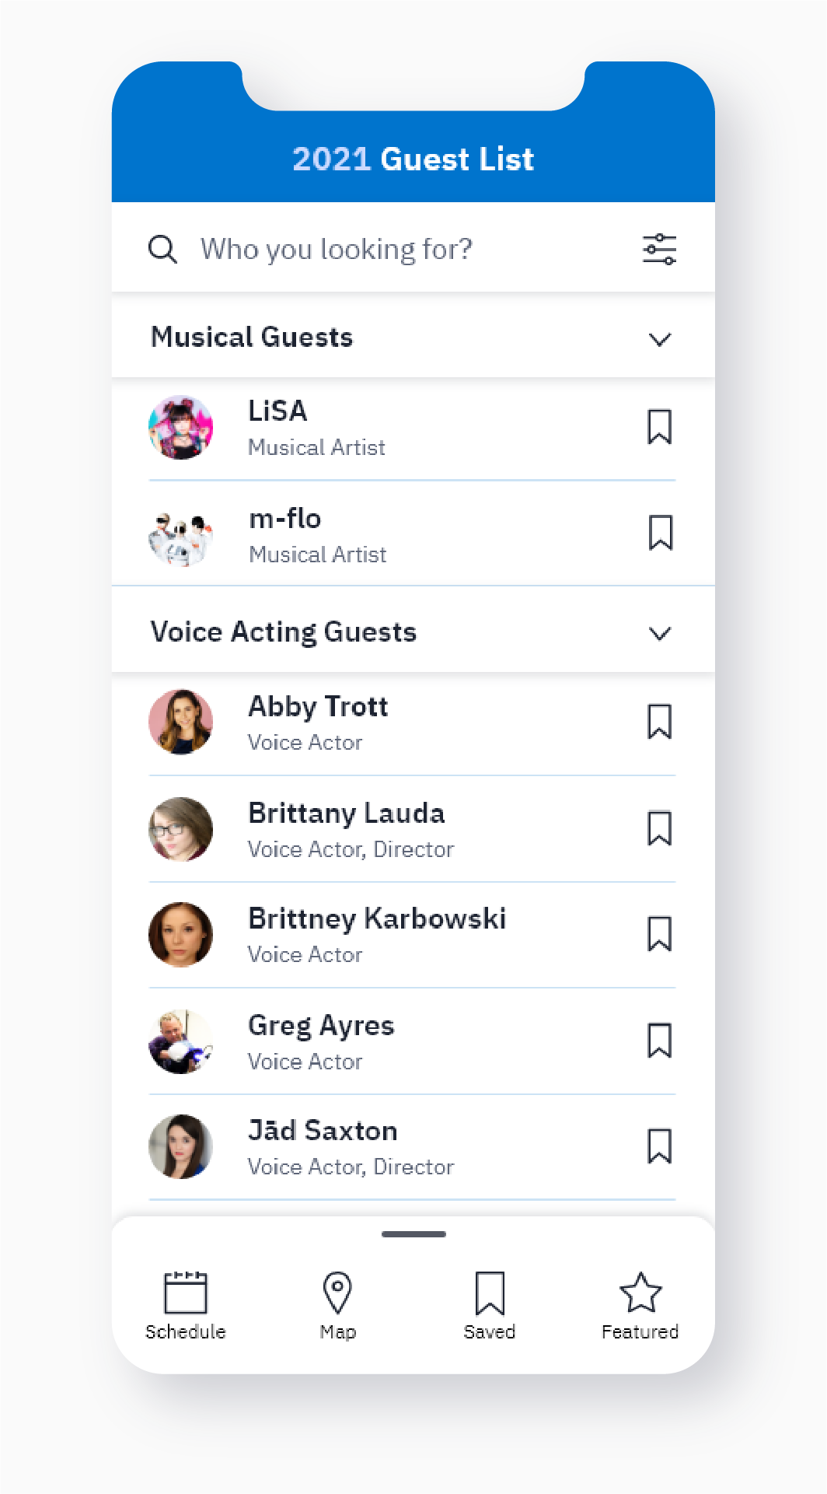This screenshot has height=1494, width=827.
Task: View Greg Ayres' avatar photo
Action: 181,1041
